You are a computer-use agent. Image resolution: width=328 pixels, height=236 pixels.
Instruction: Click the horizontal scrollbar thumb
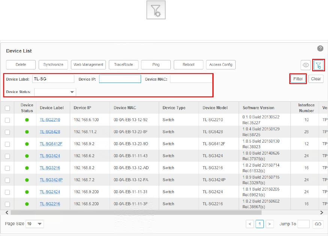[136, 213]
